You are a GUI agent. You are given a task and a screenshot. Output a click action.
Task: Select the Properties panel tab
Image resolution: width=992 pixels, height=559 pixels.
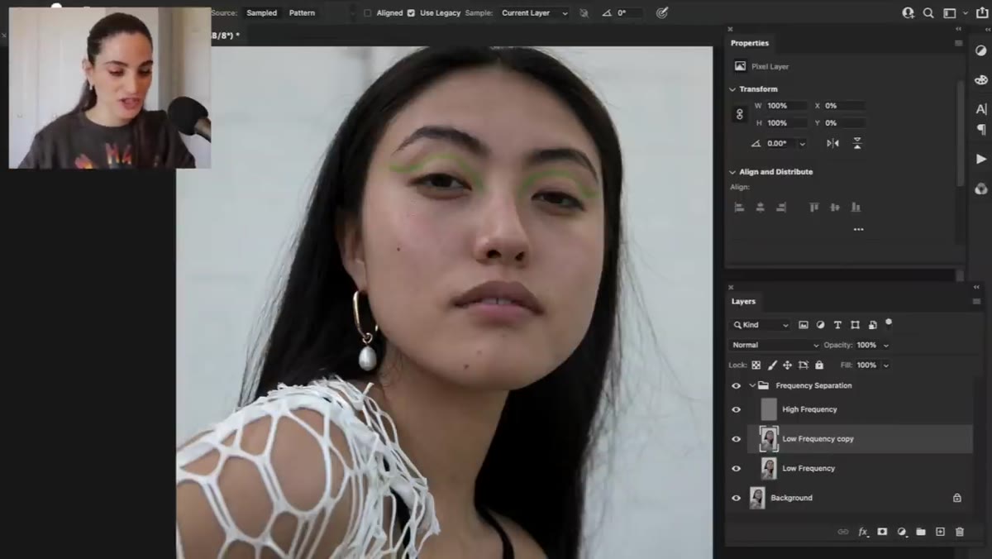click(750, 43)
